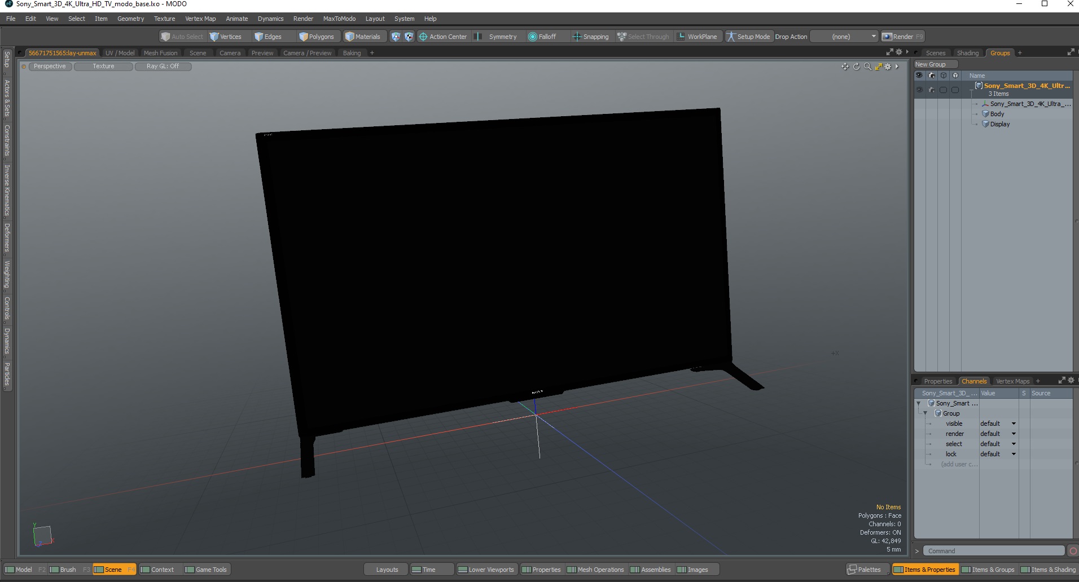Enable the WorkPlane tool

click(697, 37)
